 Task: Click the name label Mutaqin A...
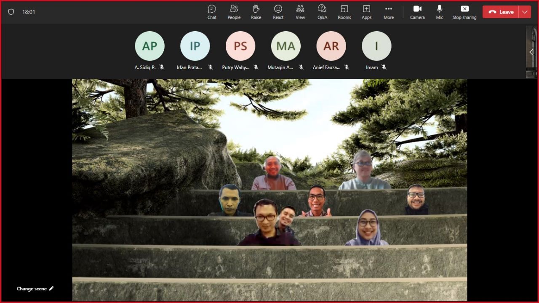[x=280, y=67]
